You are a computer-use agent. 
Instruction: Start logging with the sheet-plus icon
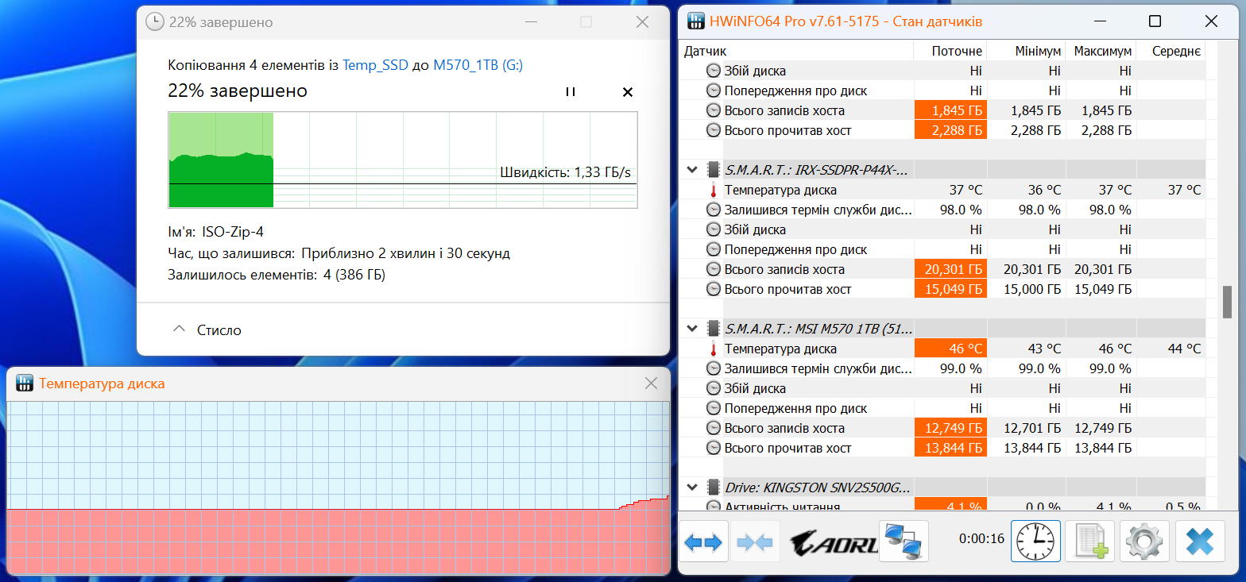(1090, 542)
